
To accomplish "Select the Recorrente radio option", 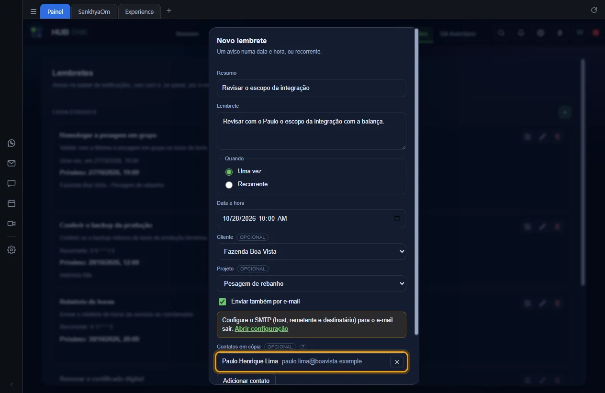I will [x=229, y=185].
